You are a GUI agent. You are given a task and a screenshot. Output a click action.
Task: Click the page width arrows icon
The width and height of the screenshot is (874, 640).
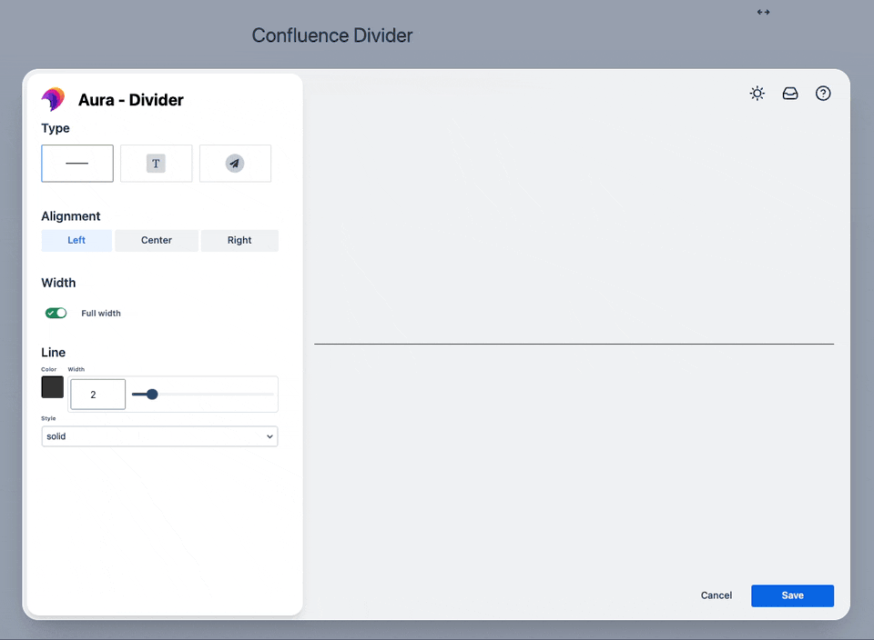pos(763,12)
